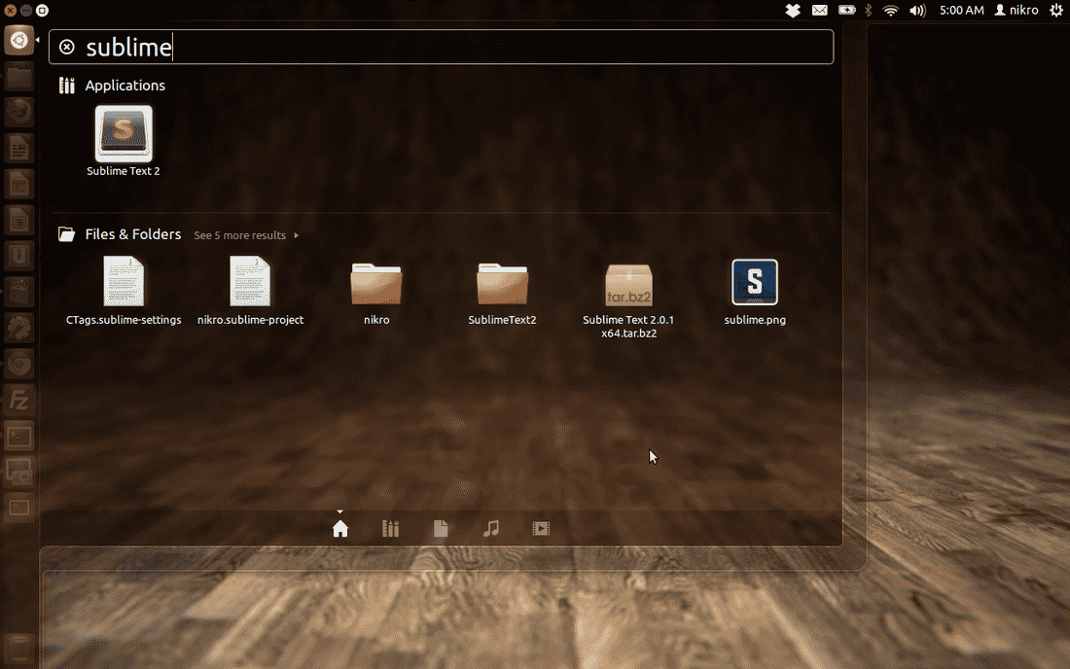Open the messaging envelope indicator
This screenshot has width=1070, height=669.
point(820,11)
